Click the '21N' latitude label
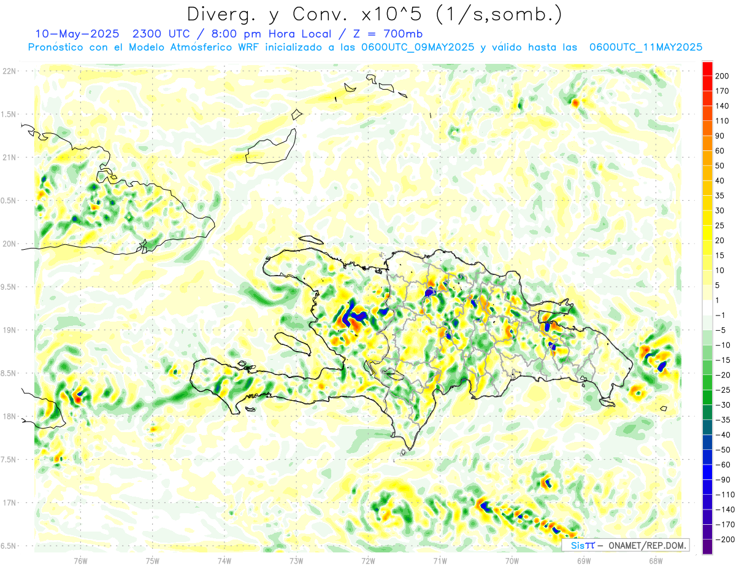 pos(10,157)
